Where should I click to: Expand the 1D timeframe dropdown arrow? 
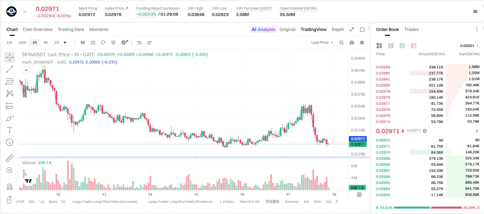(x=65, y=42)
